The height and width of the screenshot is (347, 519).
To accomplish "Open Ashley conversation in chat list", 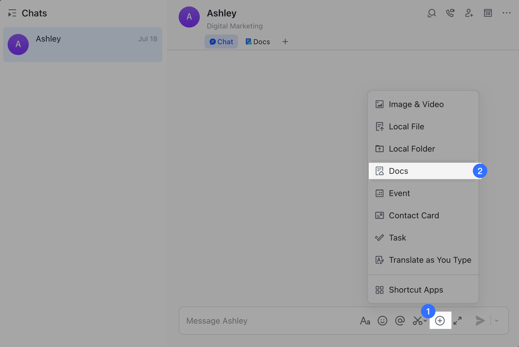I will [x=82, y=44].
